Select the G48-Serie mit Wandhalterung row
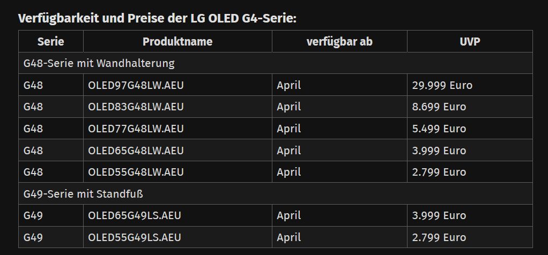The height and width of the screenshot is (255, 548). coord(276,63)
